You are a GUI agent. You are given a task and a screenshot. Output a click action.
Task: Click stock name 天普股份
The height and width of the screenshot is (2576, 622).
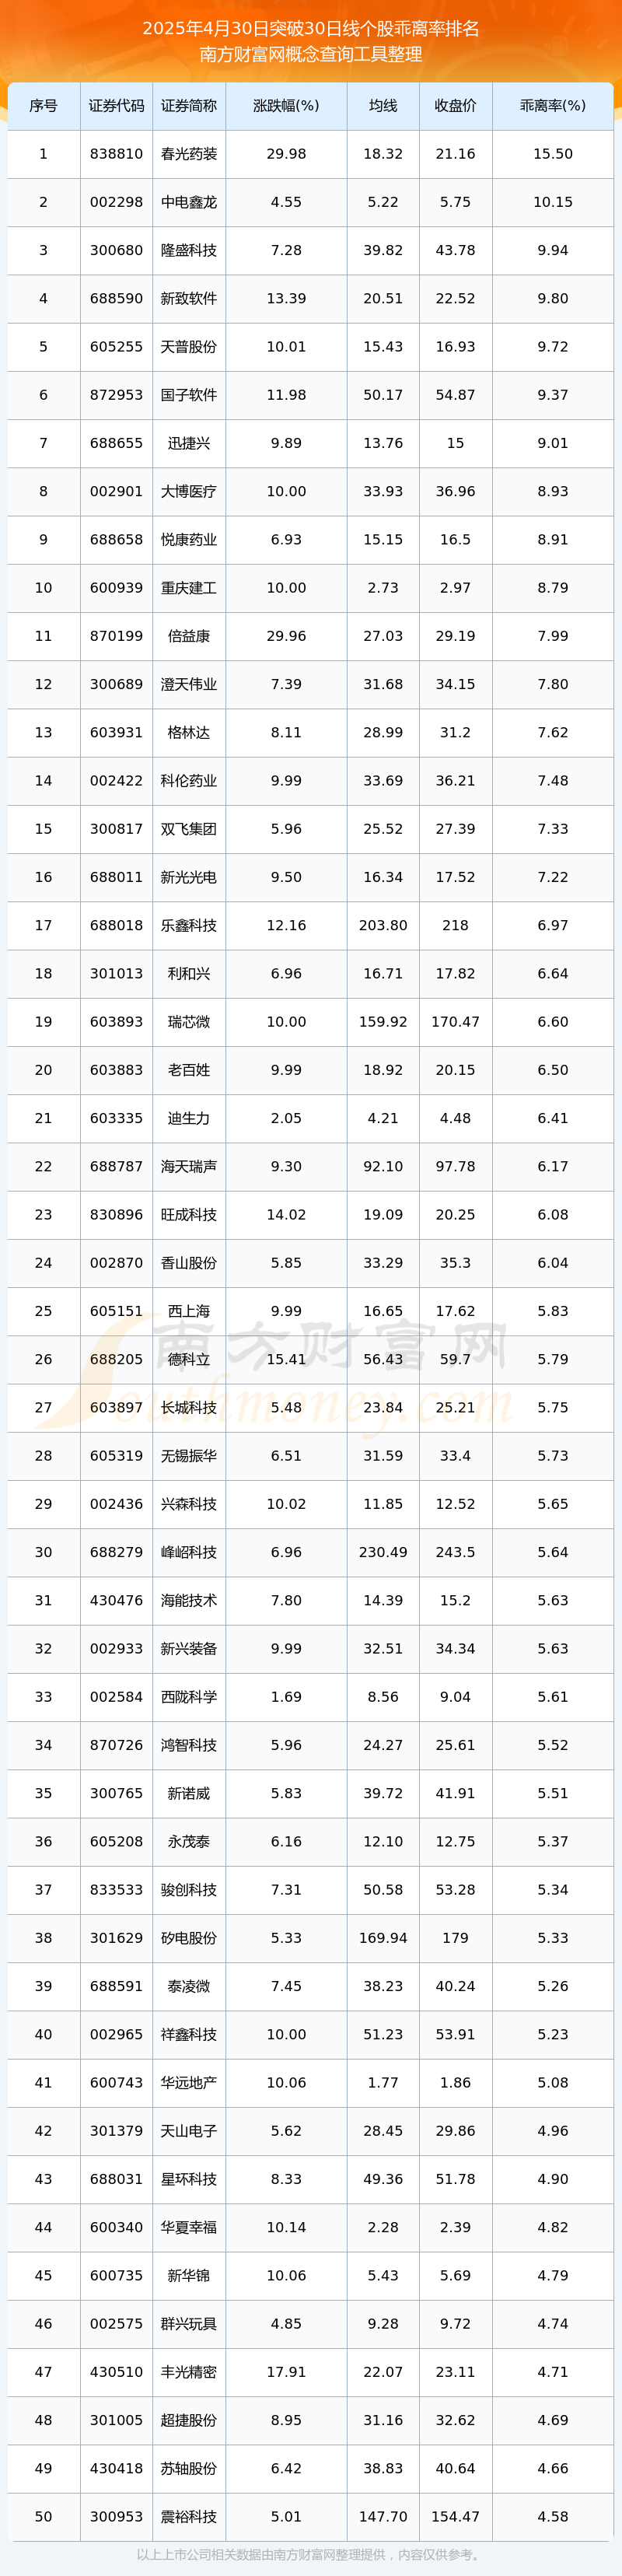click(x=189, y=347)
